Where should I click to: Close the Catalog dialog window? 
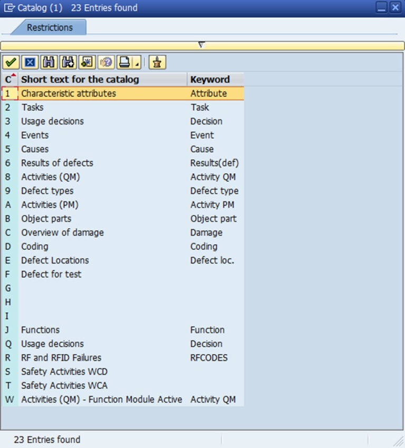coord(396,7)
